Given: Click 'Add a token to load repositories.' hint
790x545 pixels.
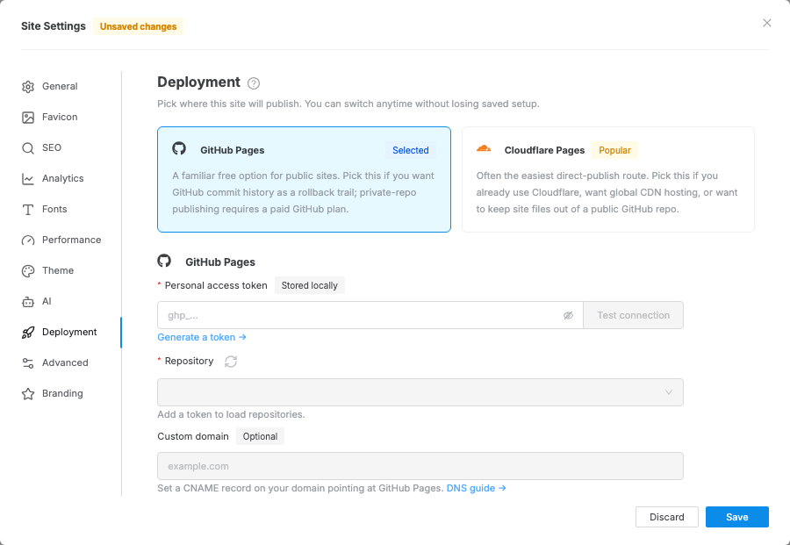Looking at the screenshot, I should pyautogui.click(x=231, y=414).
